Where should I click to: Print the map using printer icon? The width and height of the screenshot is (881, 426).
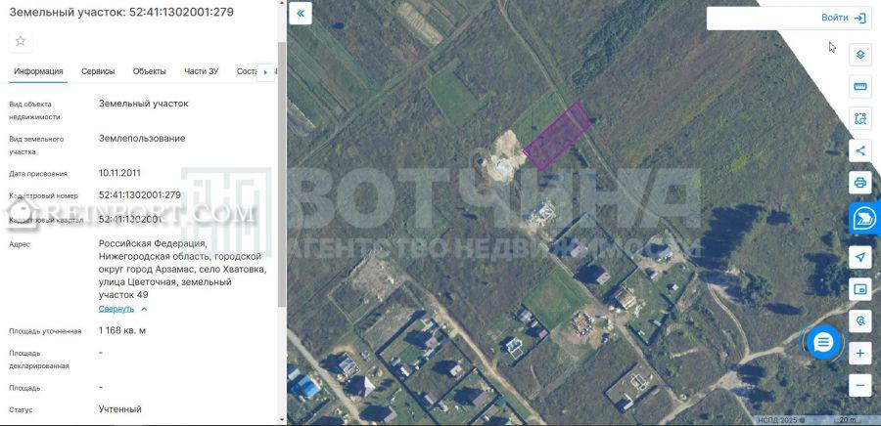click(x=859, y=183)
